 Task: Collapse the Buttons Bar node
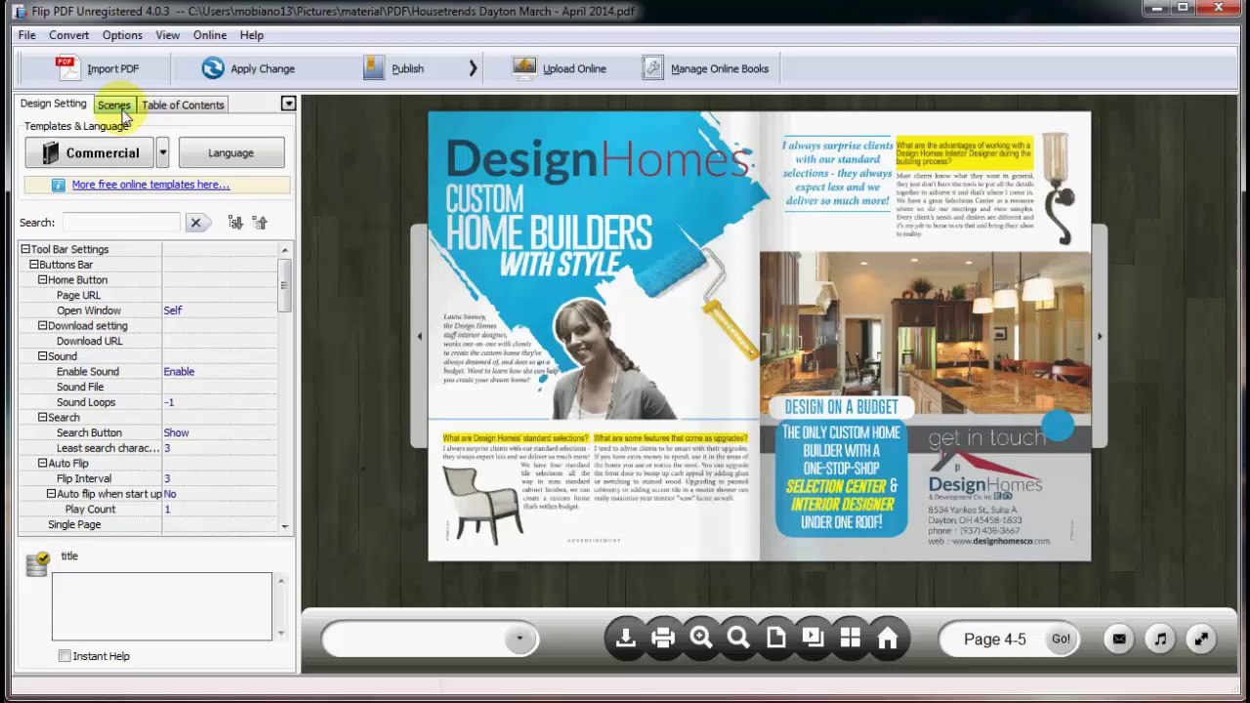(x=34, y=265)
